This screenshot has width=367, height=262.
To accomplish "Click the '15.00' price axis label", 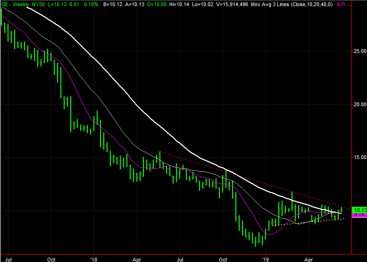I will (x=360, y=157).
